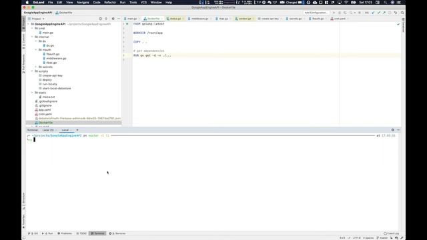Viewport: 427px width, 240px height.
Task: Switch to create-api-key editor tab
Action: (x=270, y=19)
